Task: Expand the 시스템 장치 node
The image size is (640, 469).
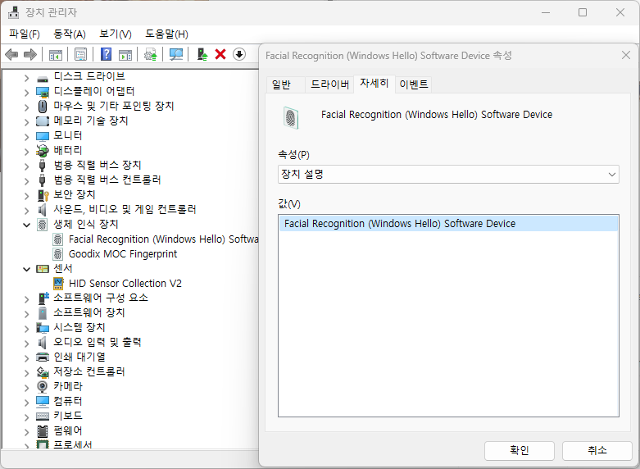Action: tap(26, 329)
